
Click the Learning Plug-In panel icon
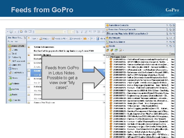tap(107, 34)
